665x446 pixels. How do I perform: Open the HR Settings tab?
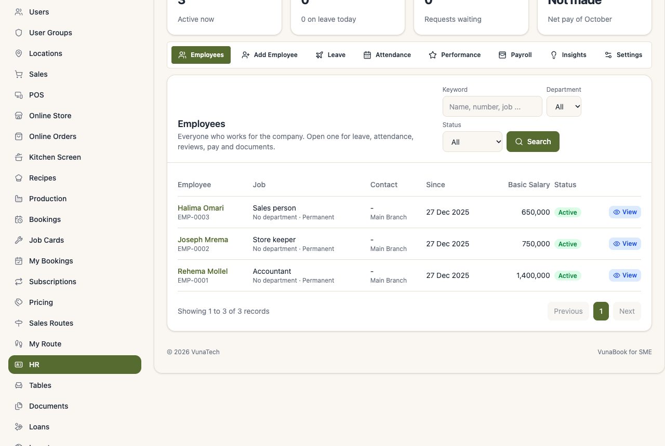(623, 55)
